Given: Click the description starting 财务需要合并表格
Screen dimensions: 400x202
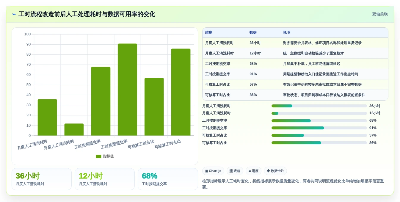Looking at the screenshot, I should pos(322,43).
